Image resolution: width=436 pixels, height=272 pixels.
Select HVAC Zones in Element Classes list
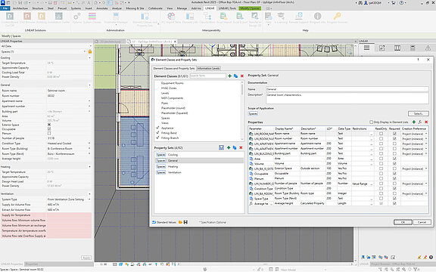coord(169,88)
